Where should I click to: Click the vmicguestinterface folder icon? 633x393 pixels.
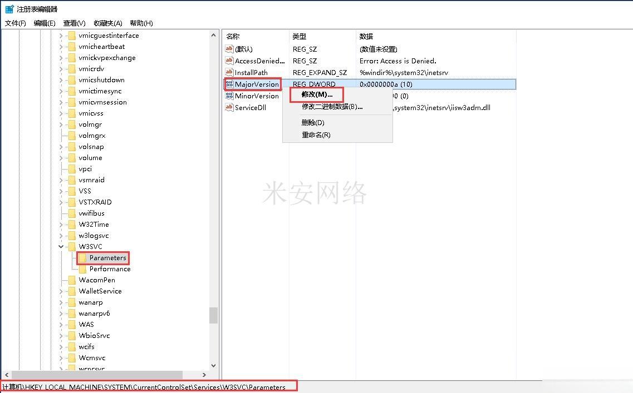pos(72,36)
